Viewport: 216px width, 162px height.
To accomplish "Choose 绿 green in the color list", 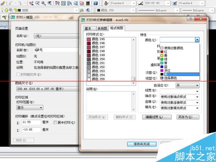I will coord(180,59).
